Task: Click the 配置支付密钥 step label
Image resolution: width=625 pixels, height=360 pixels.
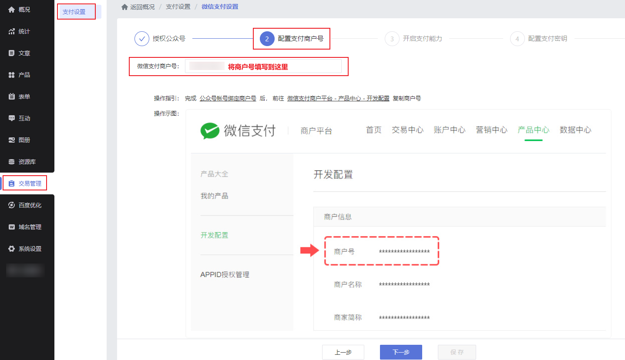Action: pyautogui.click(x=548, y=39)
